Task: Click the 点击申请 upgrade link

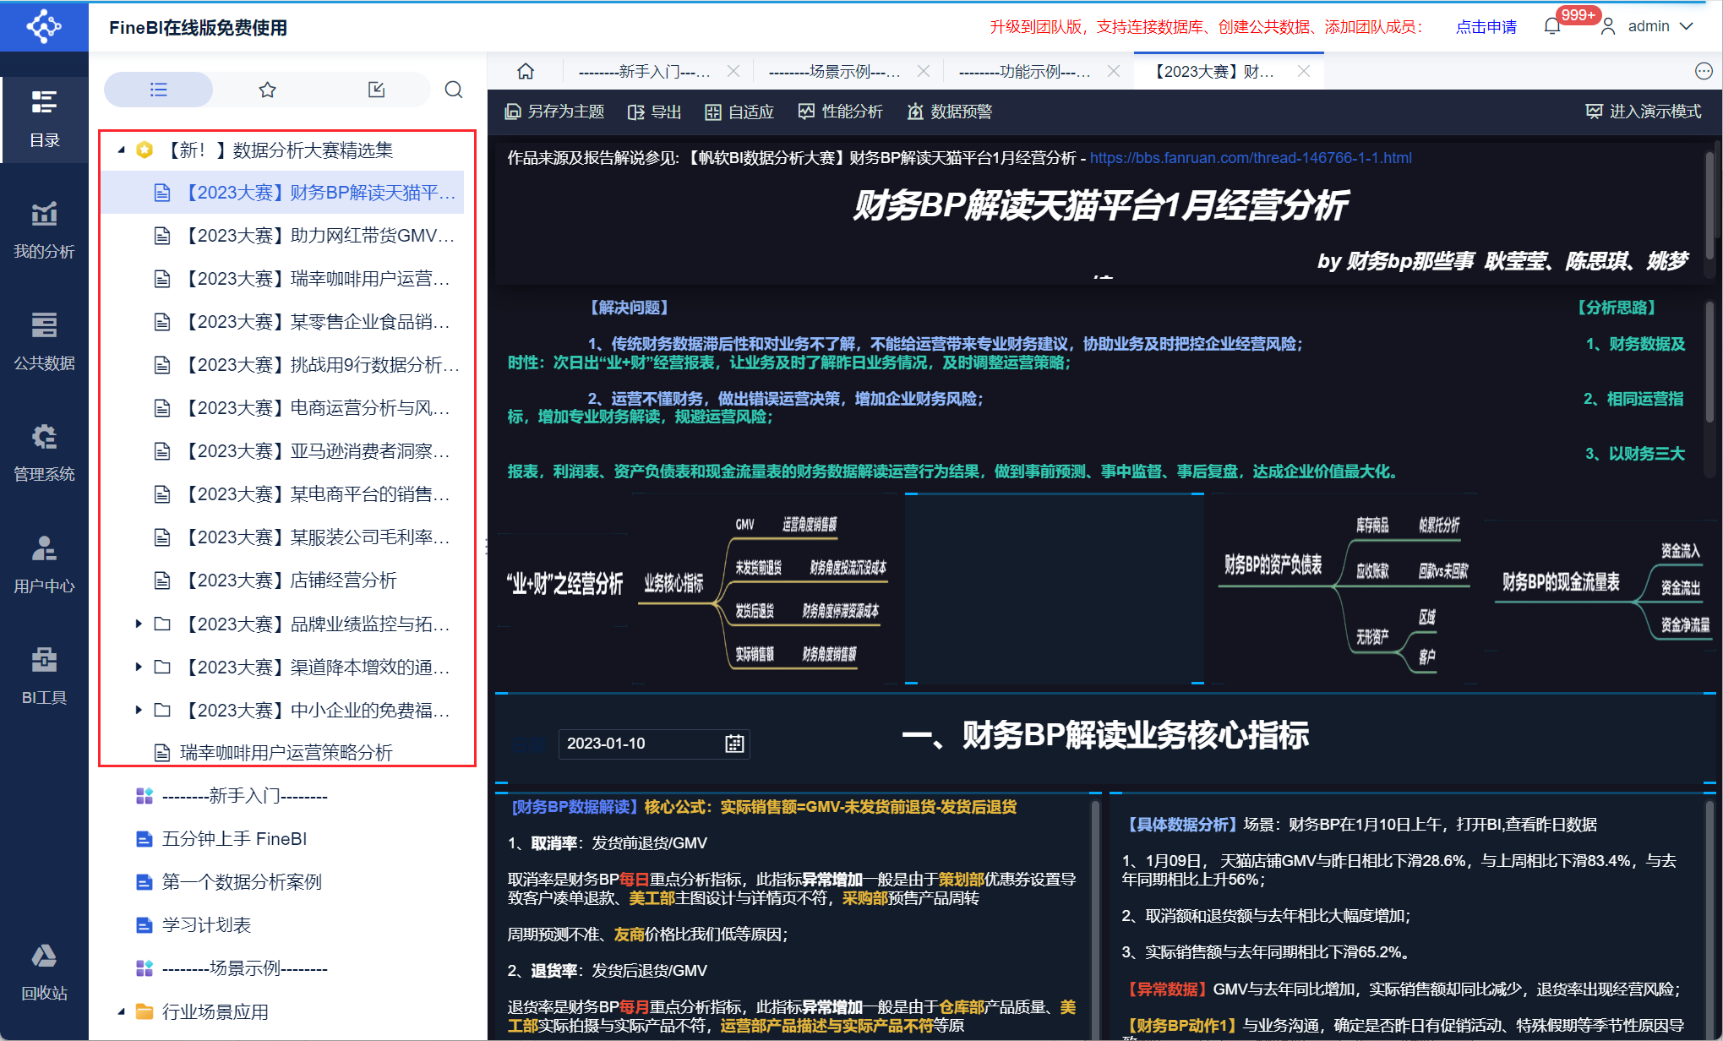Action: [x=1486, y=26]
